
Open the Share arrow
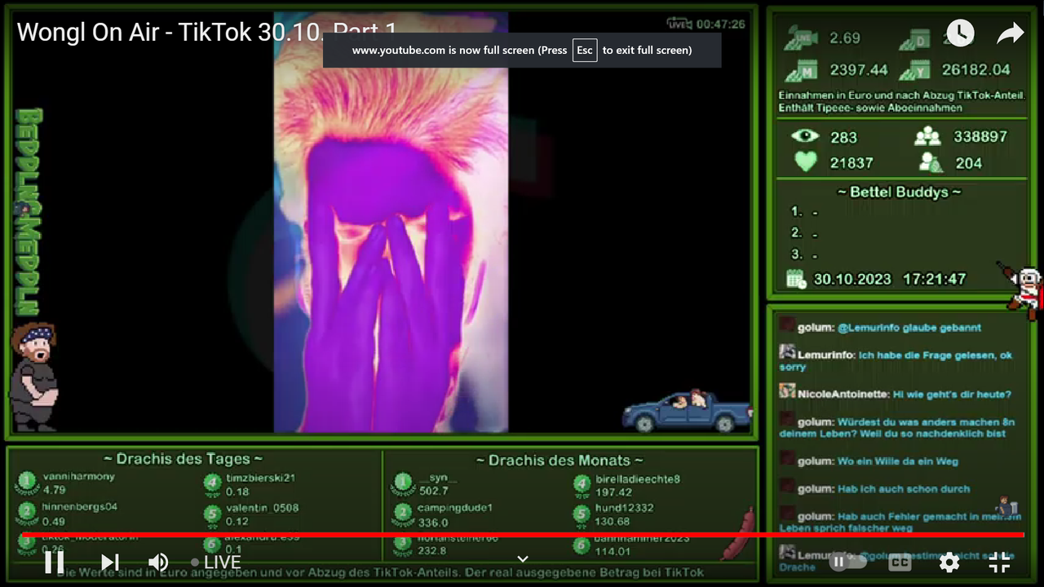click(1011, 33)
